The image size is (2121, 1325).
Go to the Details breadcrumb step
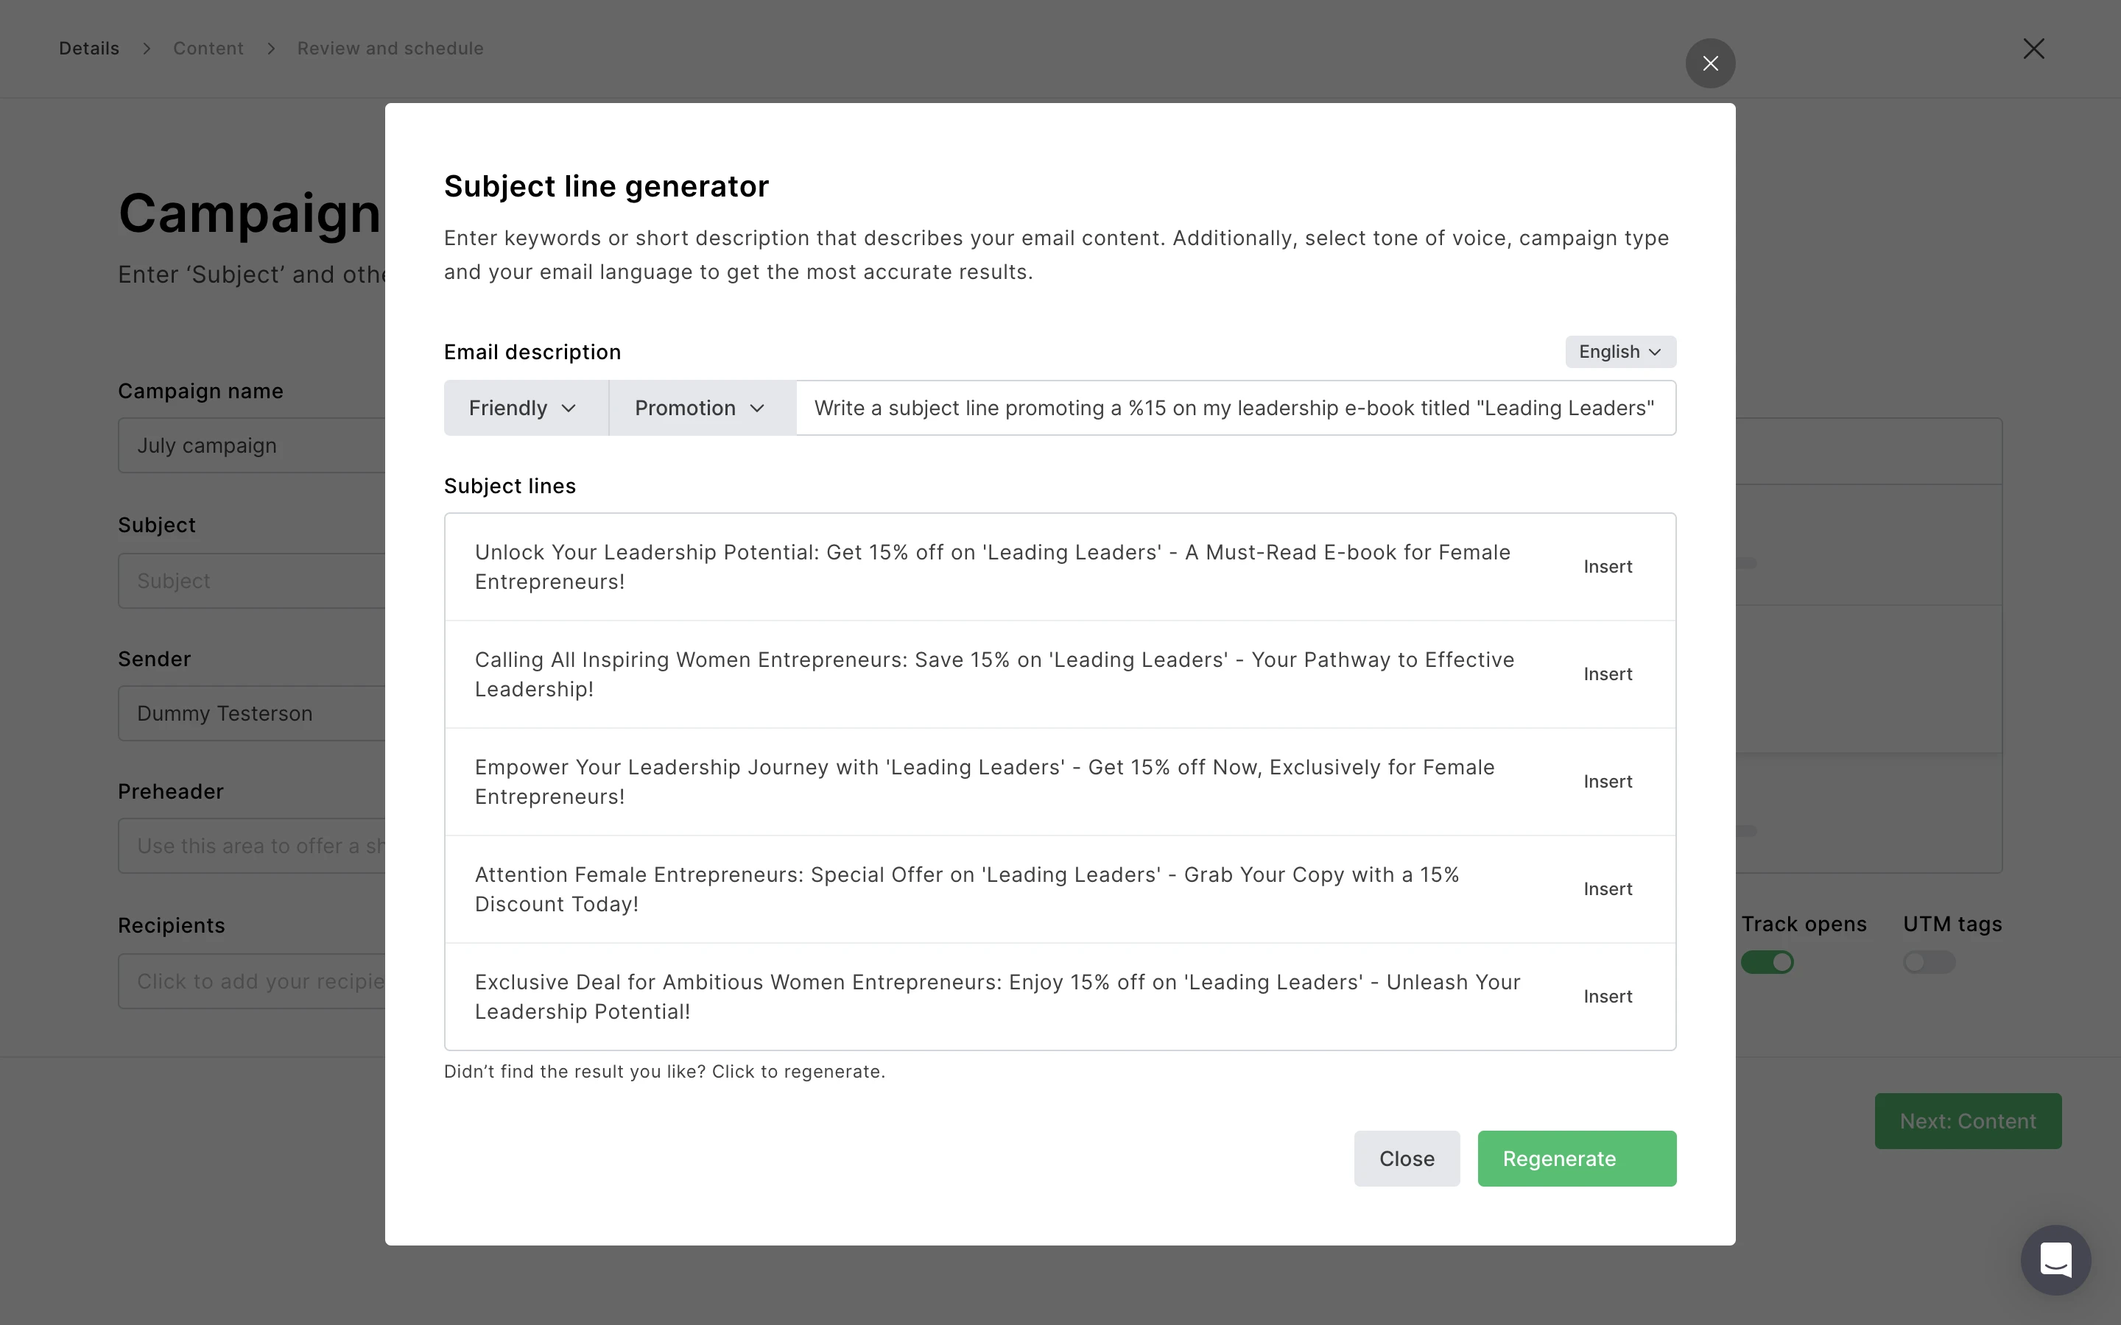[x=88, y=48]
